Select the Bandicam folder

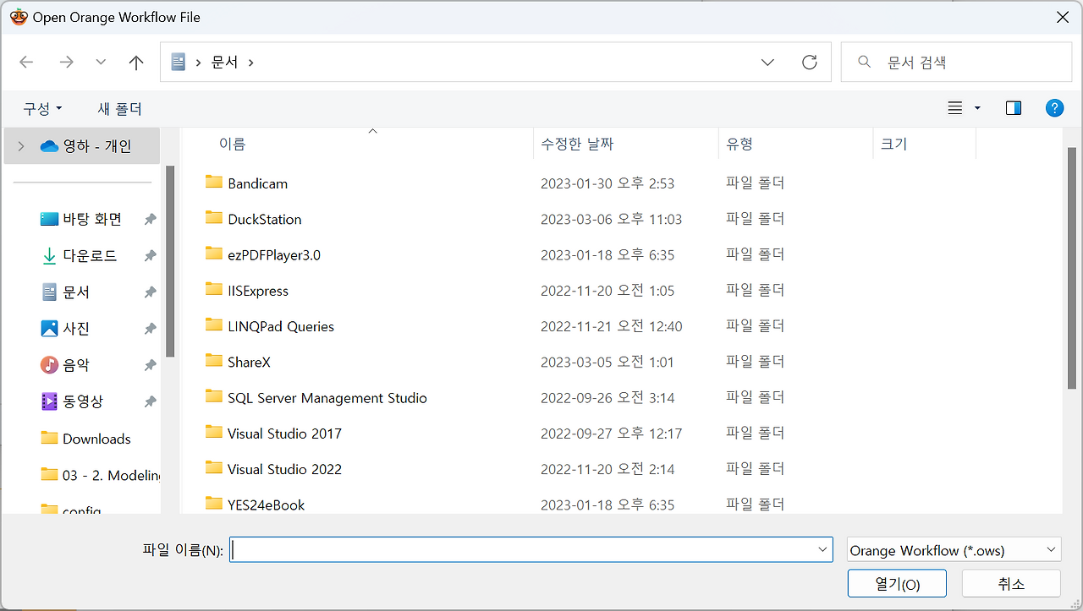pyautogui.click(x=257, y=183)
